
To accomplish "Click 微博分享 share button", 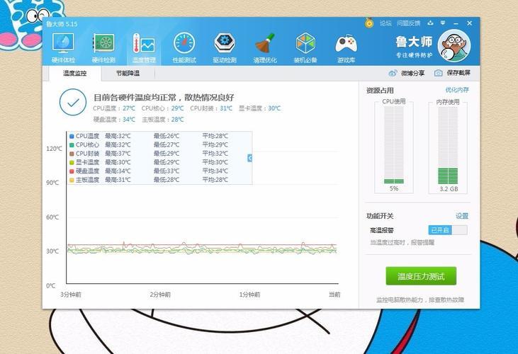I will [x=407, y=73].
